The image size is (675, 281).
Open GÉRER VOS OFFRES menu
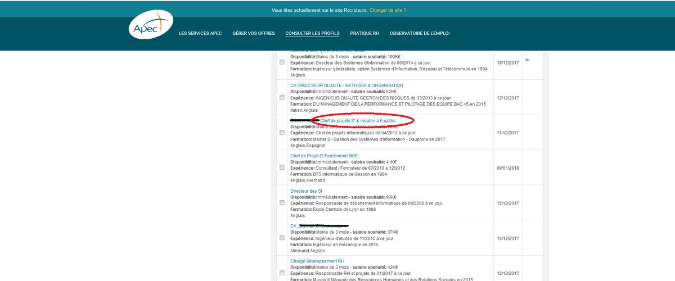pos(254,33)
